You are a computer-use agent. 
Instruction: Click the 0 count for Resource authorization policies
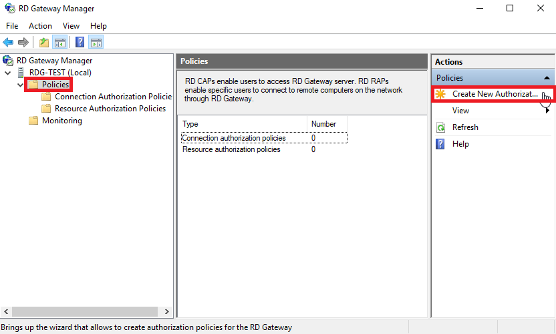(313, 149)
